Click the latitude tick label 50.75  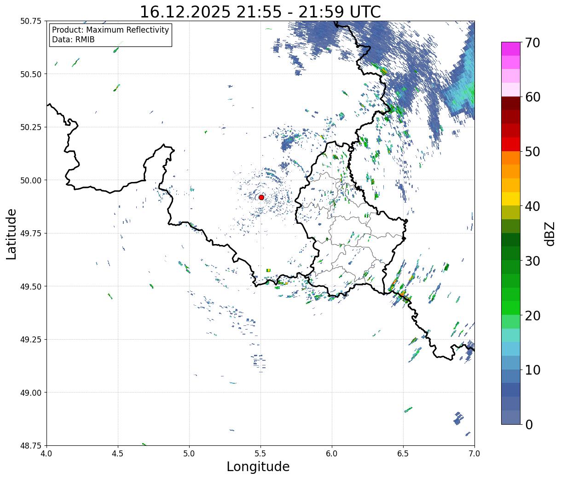click(31, 21)
